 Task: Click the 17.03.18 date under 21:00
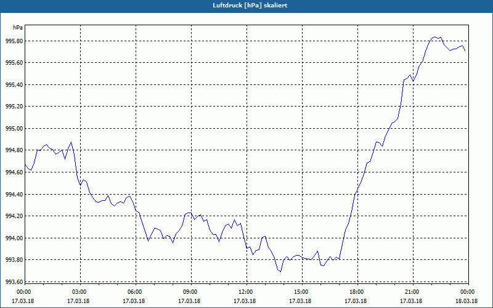tap(411, 301)
